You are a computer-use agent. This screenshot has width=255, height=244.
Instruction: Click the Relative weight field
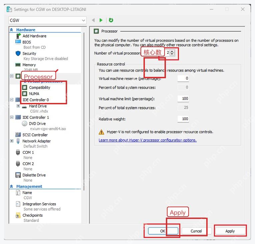point(183,119)
